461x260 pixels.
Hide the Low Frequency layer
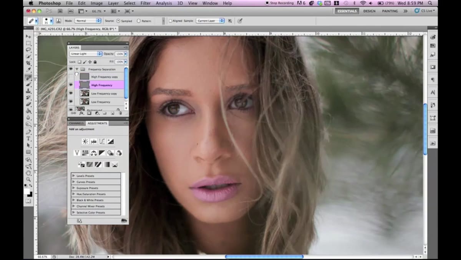[x=71, y=102]
